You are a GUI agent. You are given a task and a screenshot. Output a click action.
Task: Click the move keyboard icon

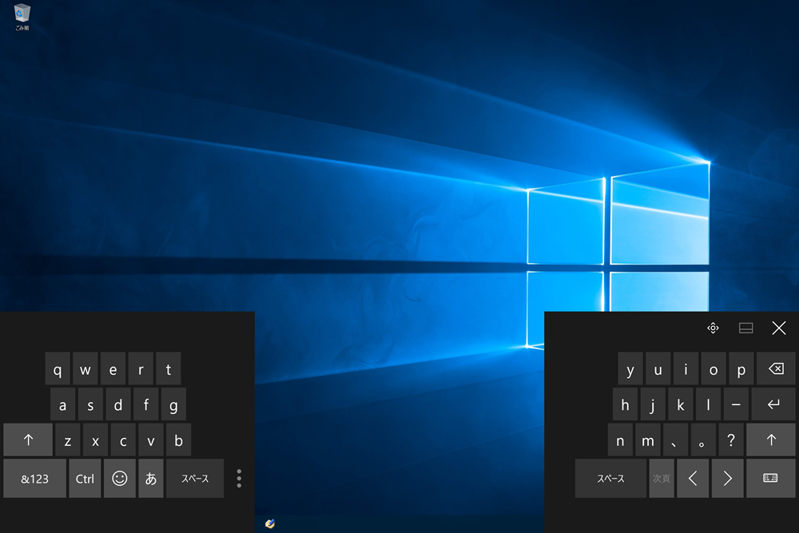[x=713, y=328]
